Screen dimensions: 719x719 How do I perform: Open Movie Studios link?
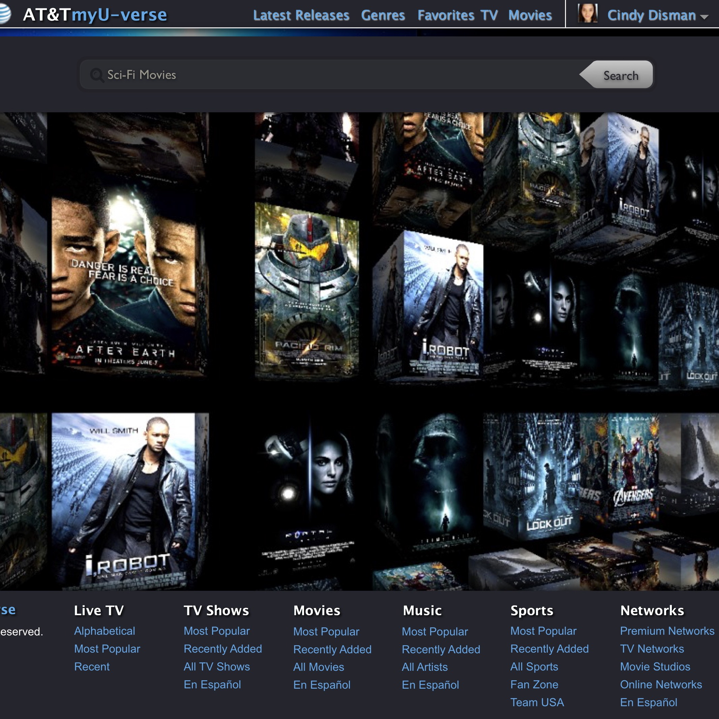pyautogui.click(x=655, y=666)
